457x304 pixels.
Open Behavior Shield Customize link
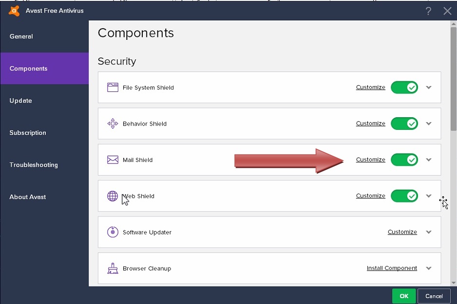370,124
